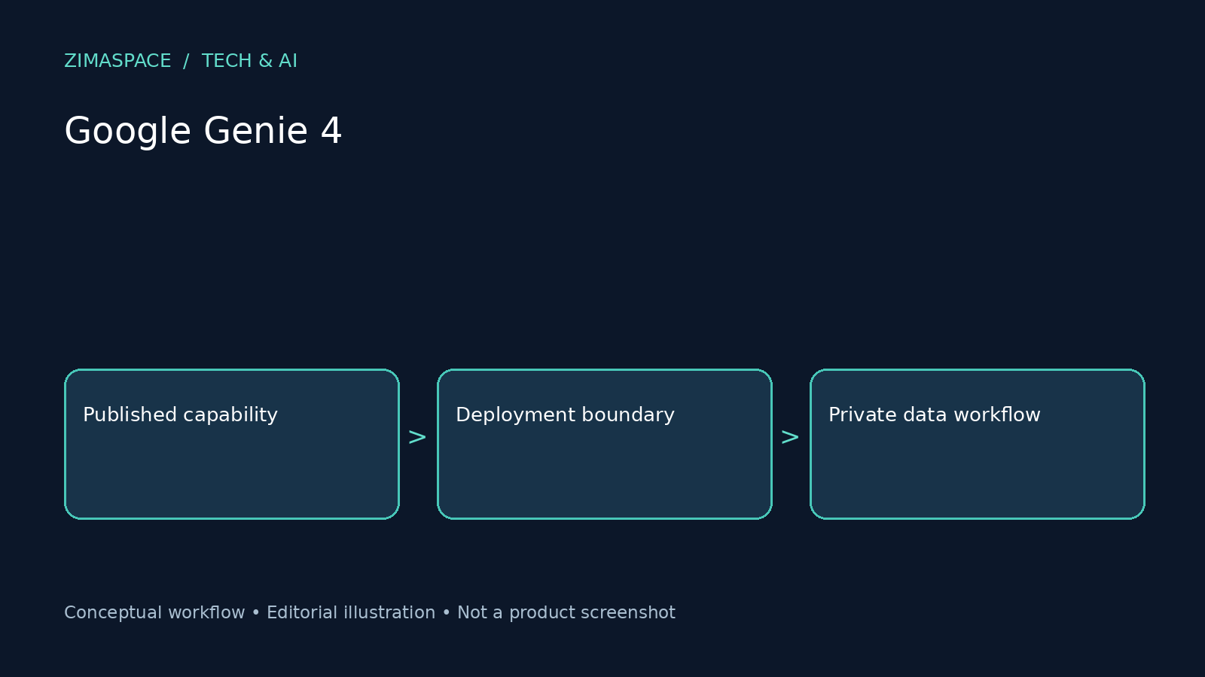Click the arrow before Private data workflow card
This screenshot has width=1205, height=677.
coord(790,437)
